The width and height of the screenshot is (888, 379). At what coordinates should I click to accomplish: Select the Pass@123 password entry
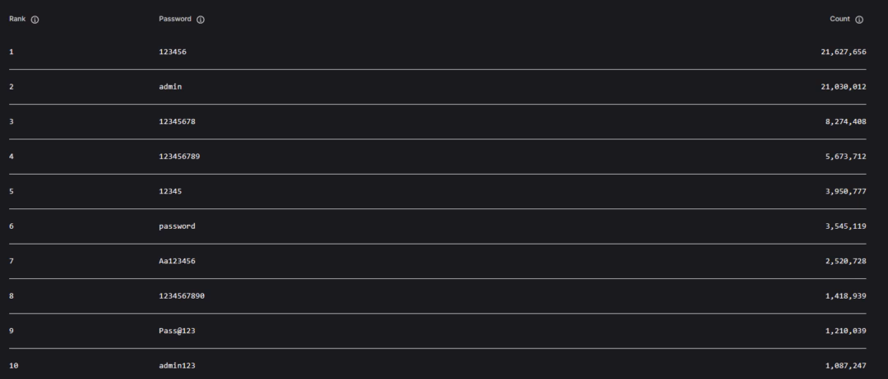pos(177,331)
